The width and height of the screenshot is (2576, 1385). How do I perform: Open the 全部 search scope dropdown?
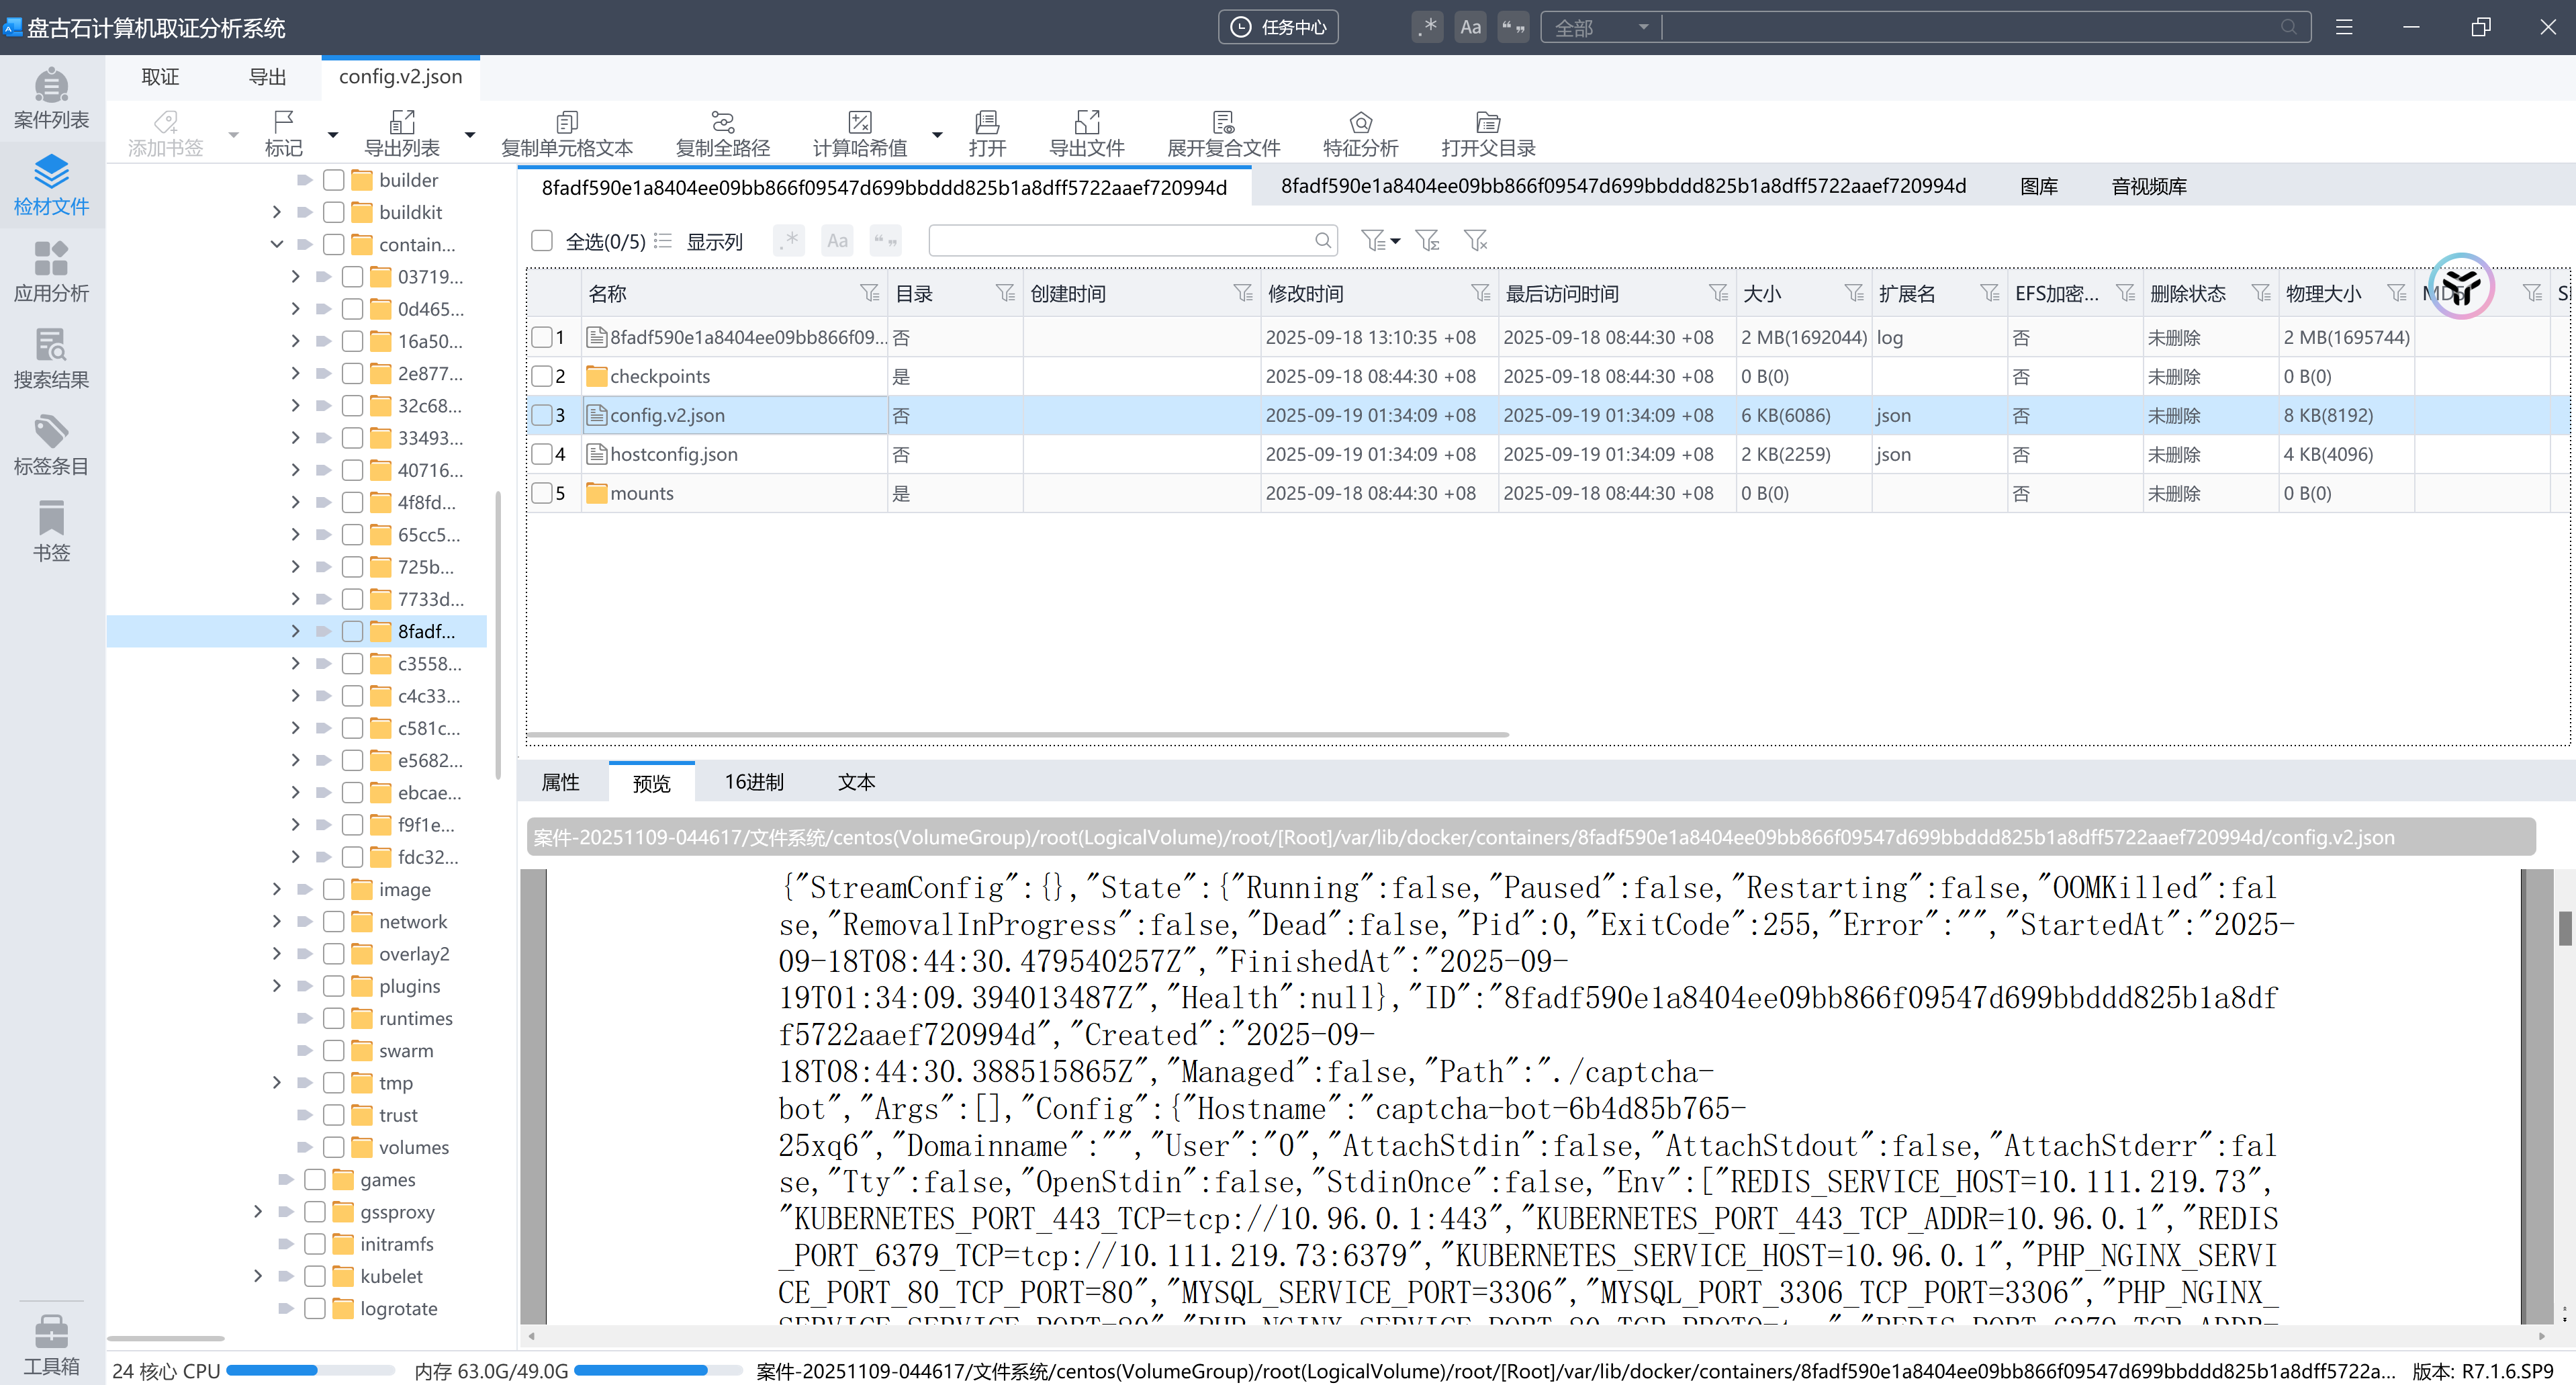pyautogui.click(x=1600, y=28)
